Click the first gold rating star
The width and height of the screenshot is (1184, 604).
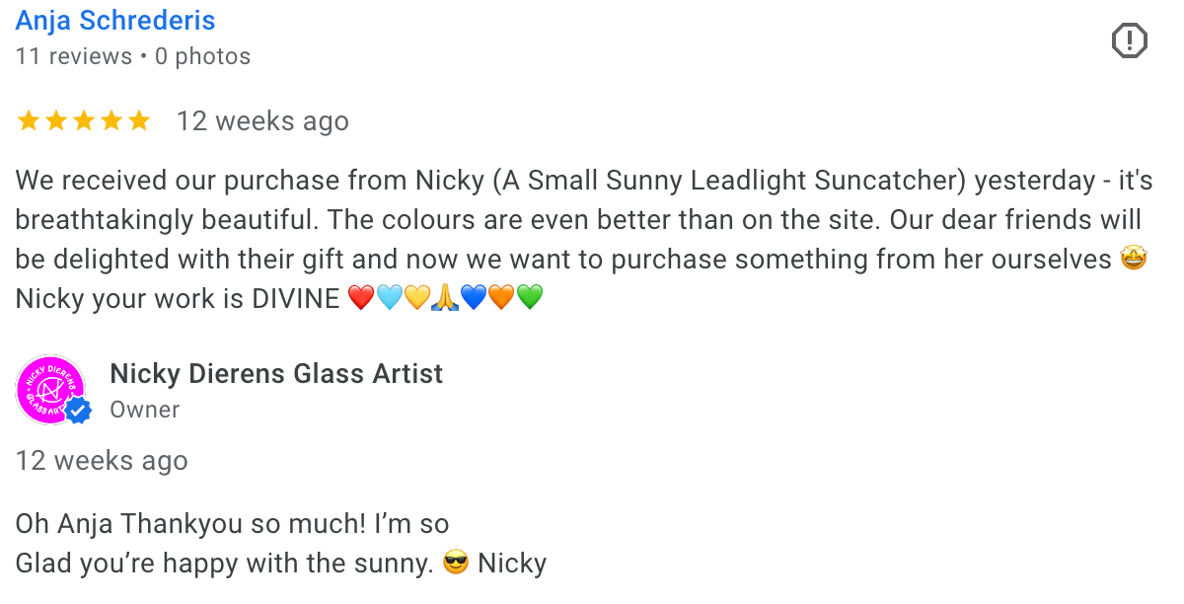(28, 121)
